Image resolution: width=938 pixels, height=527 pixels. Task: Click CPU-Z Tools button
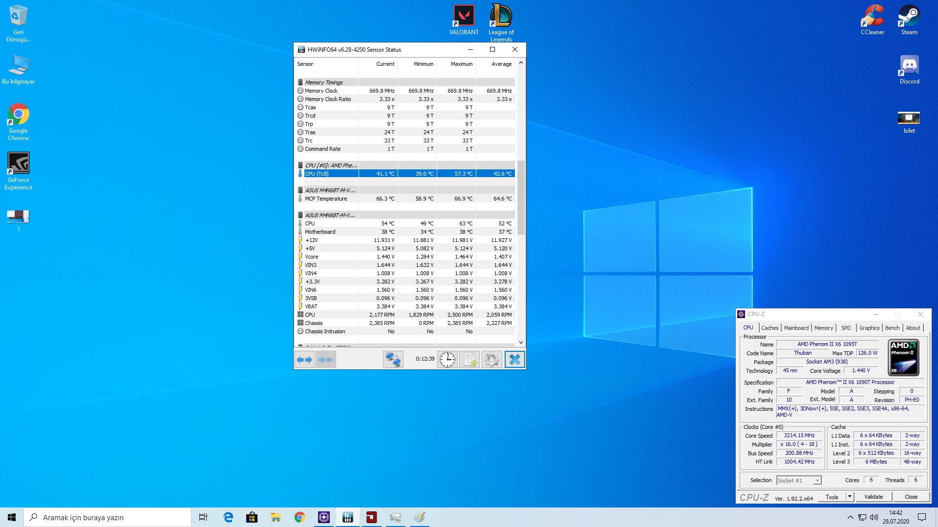click(x=832, y=497)
